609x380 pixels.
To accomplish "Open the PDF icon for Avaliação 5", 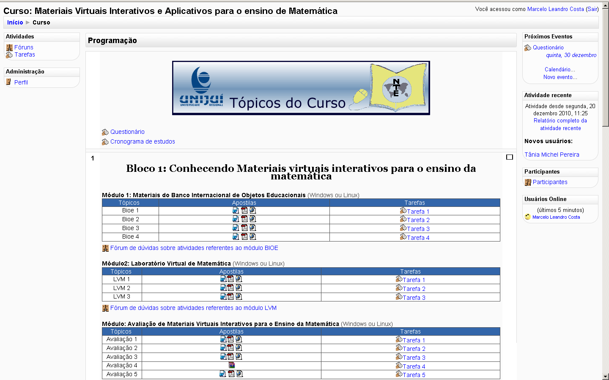I will pyautogui.click(x=231, y=374).
